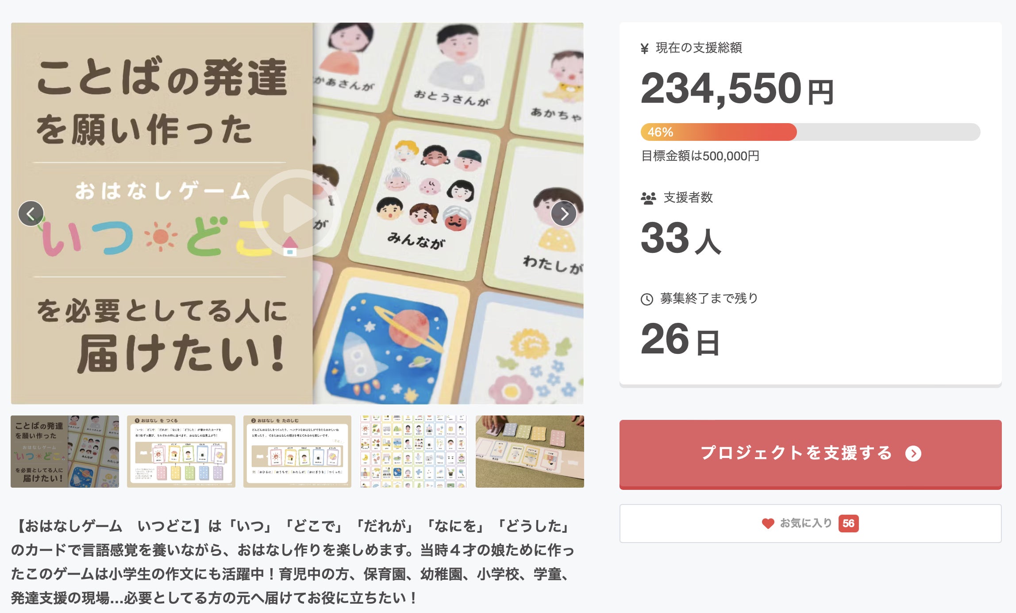Support the project with red button

click(x=810, y=454)
